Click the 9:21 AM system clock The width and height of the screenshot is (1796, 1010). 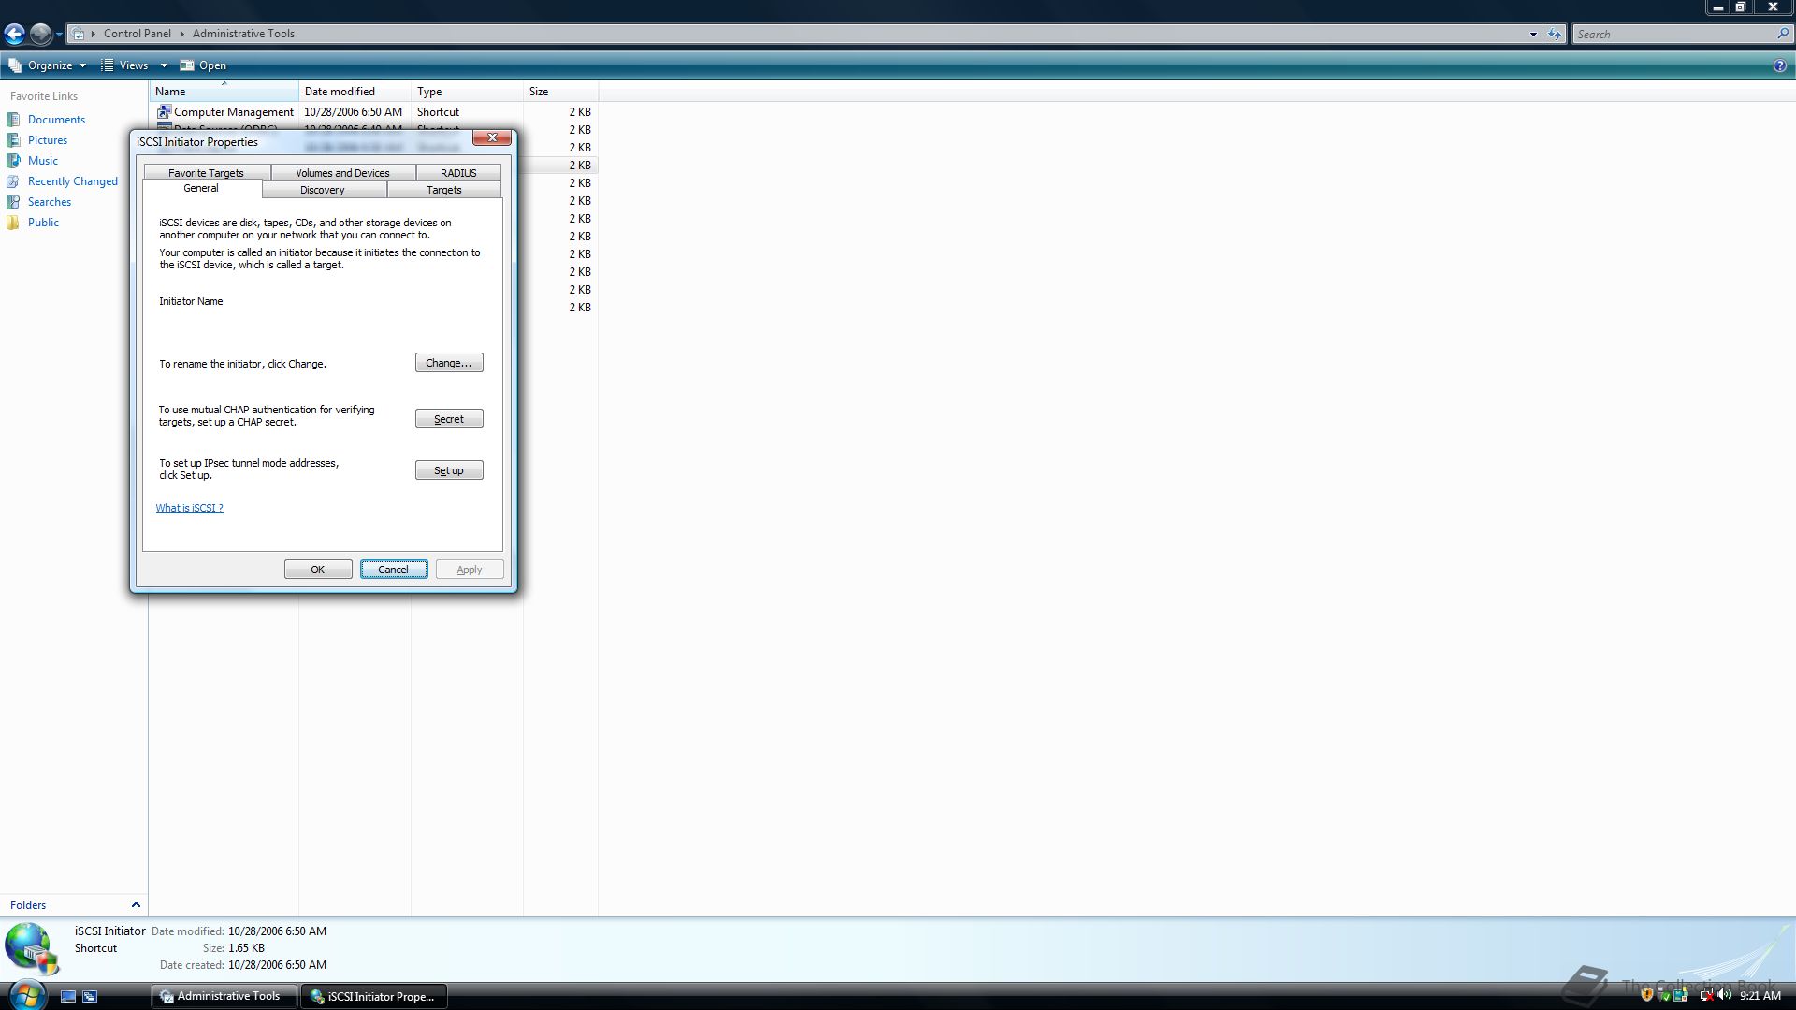click(x=1760, y=996)
